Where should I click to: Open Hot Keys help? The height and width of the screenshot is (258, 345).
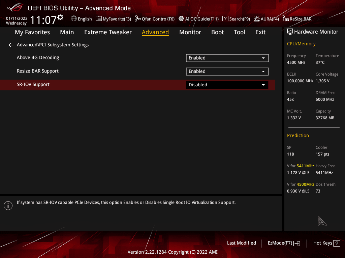pos(326,243)
